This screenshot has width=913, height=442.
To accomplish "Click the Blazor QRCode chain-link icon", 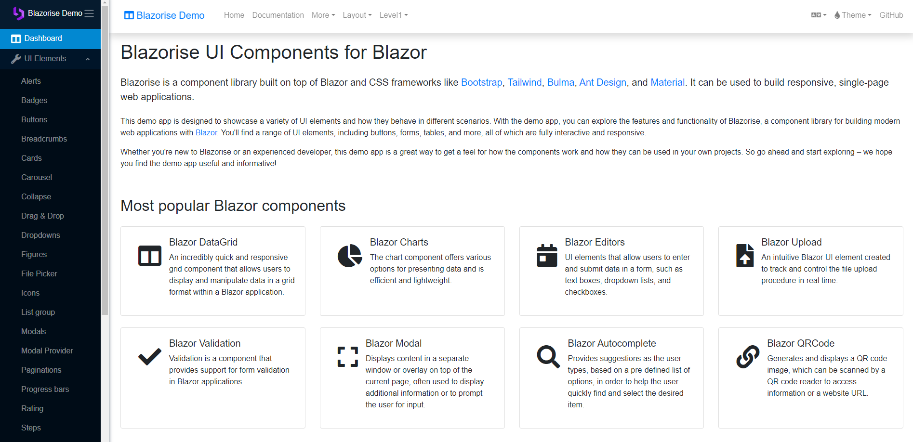I will tap(747, 358).
